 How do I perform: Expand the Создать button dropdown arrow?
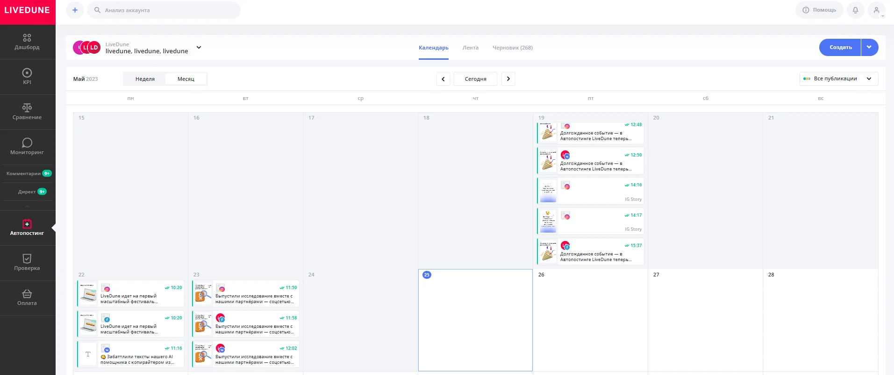(869, 47)
